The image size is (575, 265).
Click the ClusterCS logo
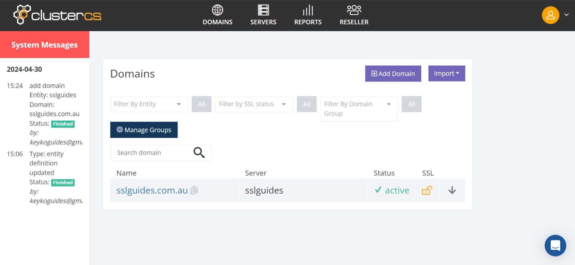58,15
